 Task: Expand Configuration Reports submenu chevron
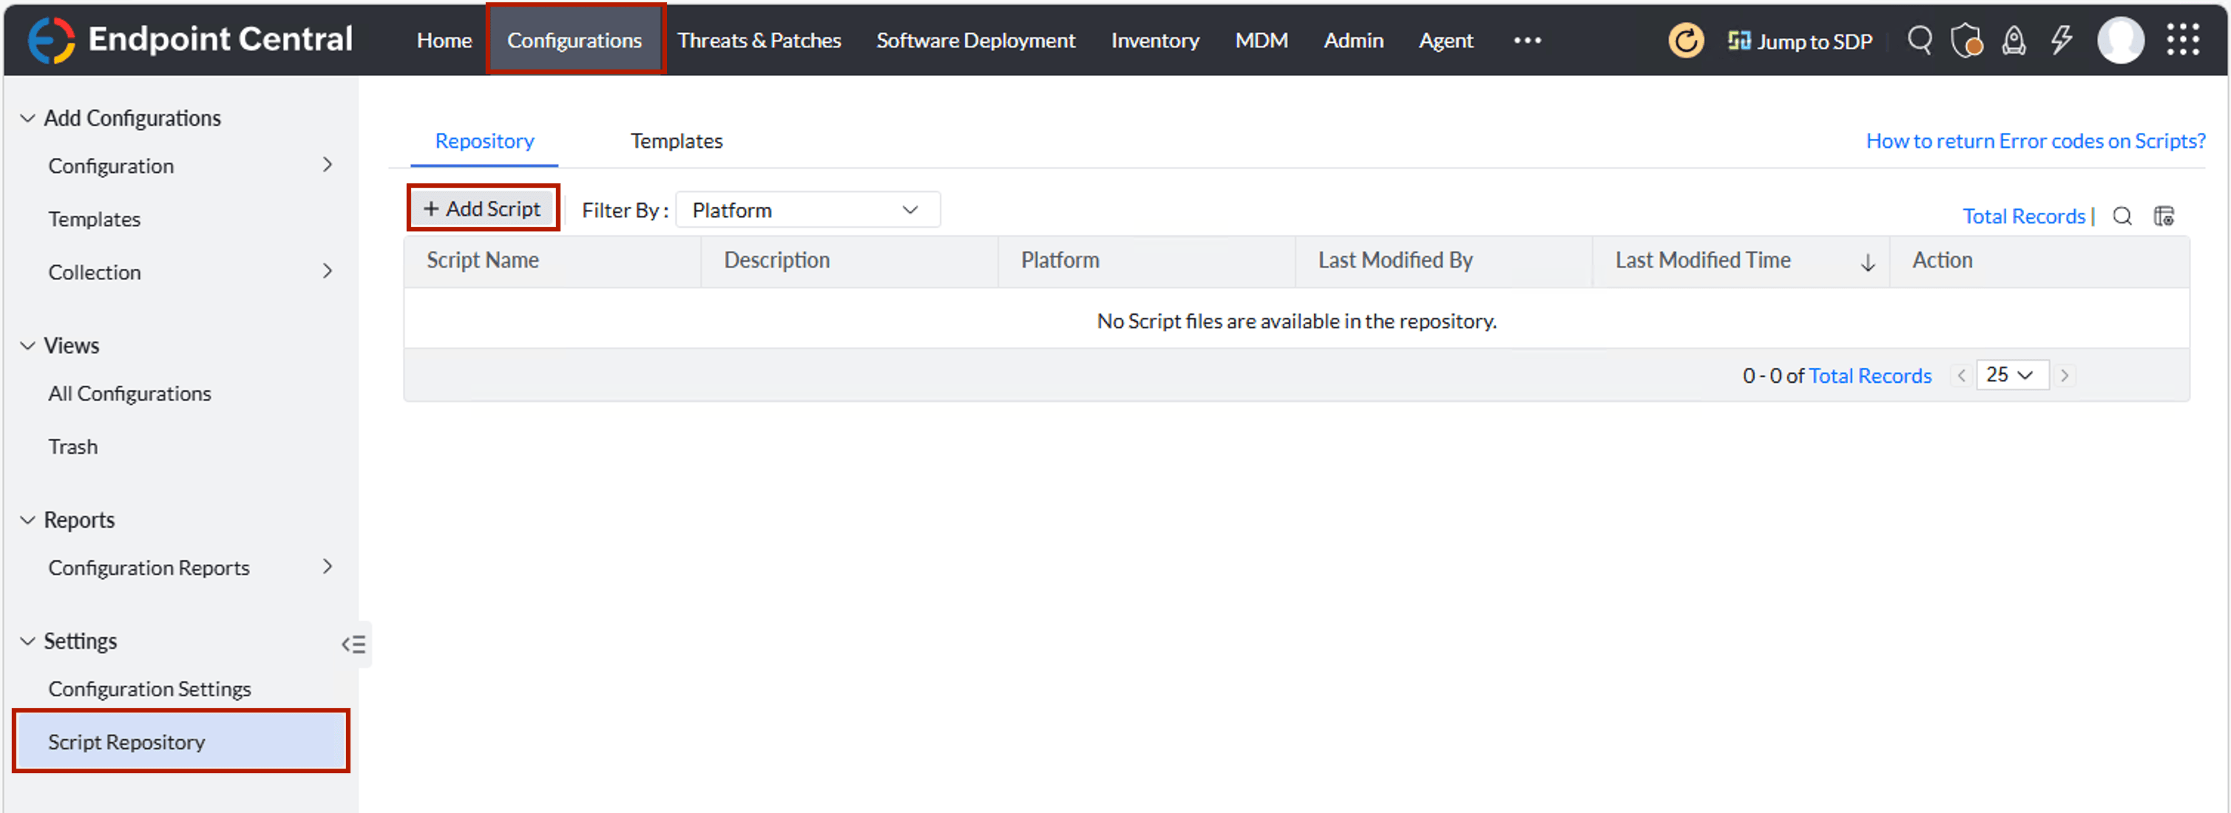[x=328, y=567]
